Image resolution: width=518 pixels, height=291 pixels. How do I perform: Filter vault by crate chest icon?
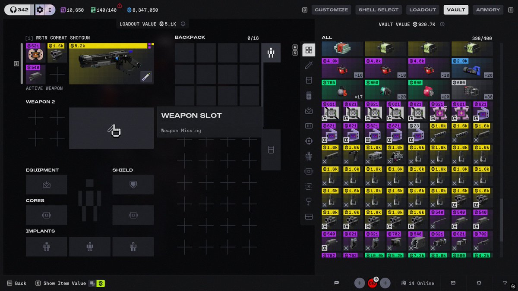coord(309,216)
